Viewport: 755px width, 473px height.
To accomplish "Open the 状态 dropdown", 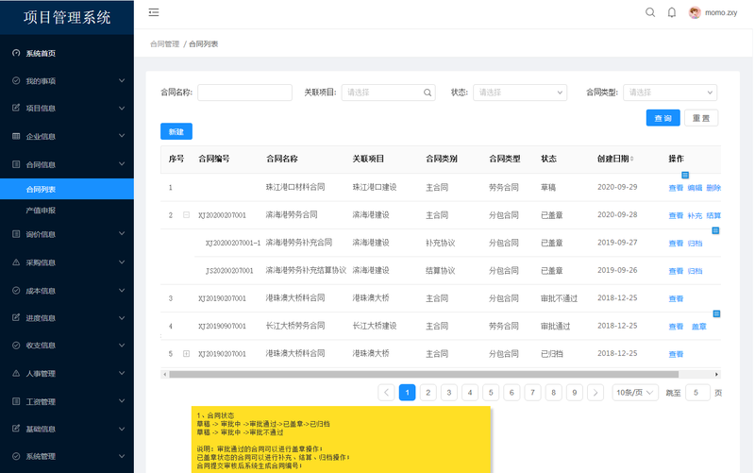I will [520, 93].
